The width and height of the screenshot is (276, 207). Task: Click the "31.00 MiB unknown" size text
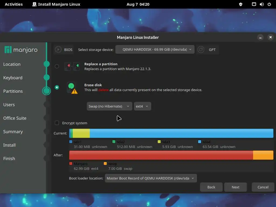[91, 147]
